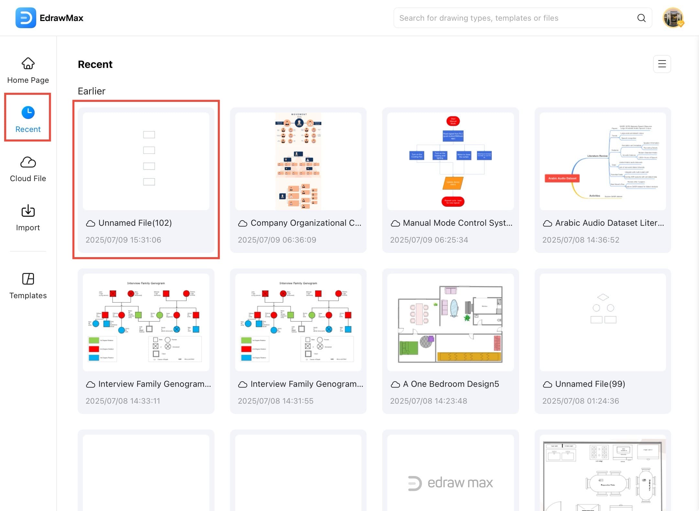Open first Interview Family Genogram file

[x=146, y=322]
